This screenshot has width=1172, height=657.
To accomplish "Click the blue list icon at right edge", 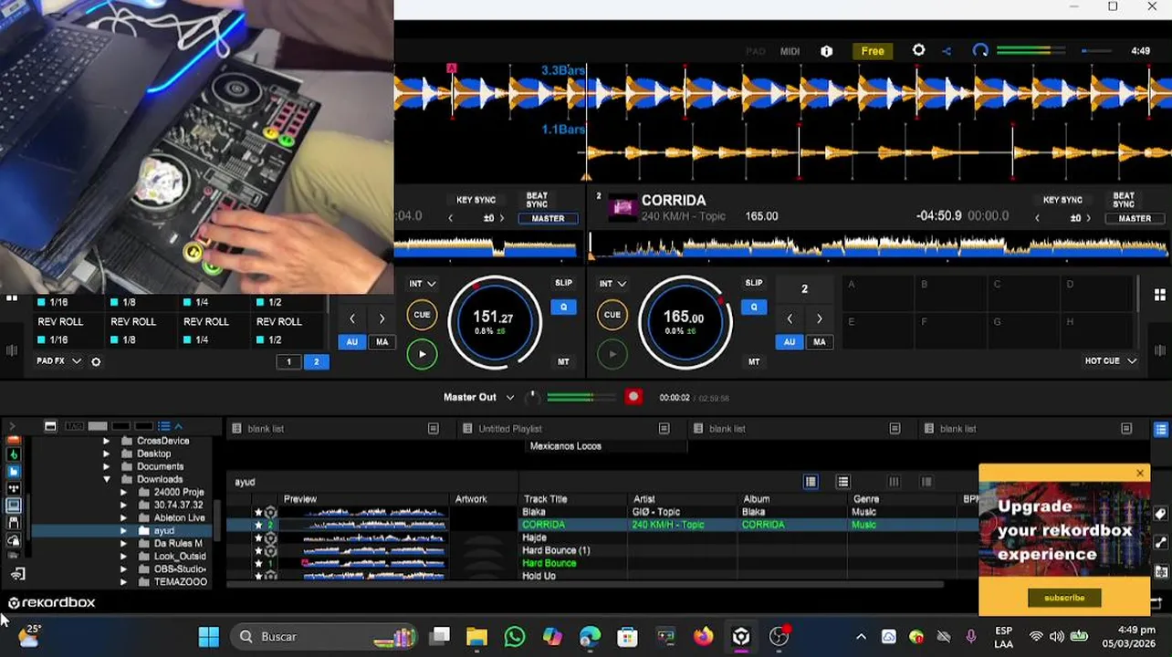I will pos(1161,429).
